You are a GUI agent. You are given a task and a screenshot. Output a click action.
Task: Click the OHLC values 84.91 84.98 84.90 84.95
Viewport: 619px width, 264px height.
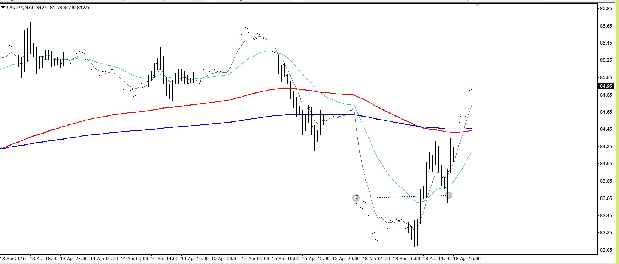pos(63,7)
